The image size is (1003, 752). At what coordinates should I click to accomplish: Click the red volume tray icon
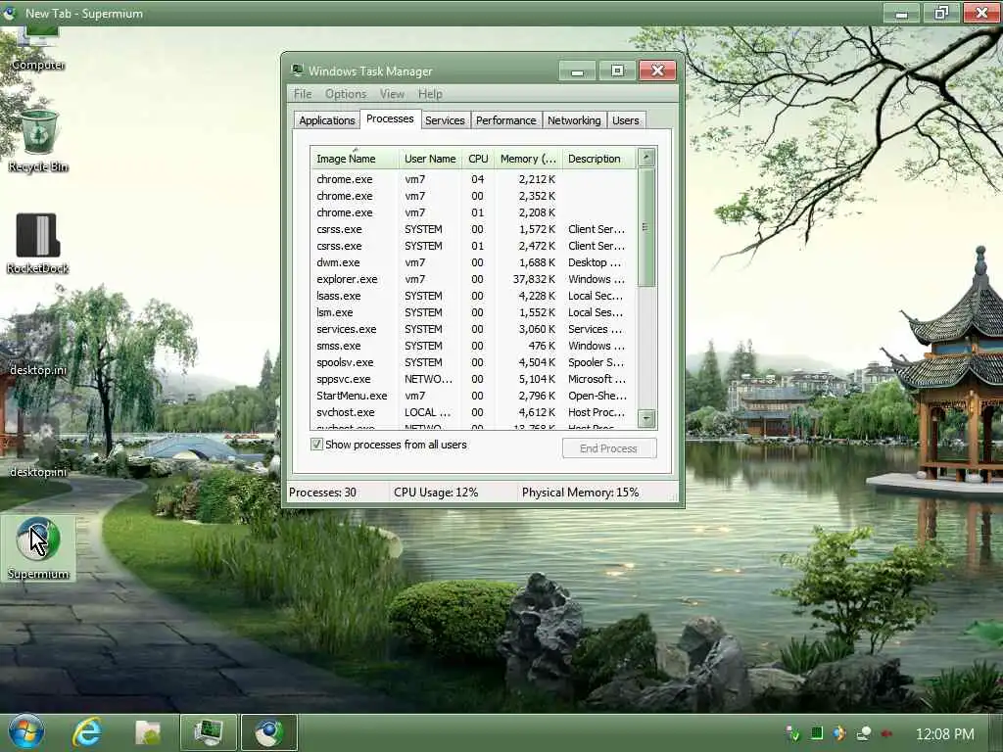[x=886, y=733]
